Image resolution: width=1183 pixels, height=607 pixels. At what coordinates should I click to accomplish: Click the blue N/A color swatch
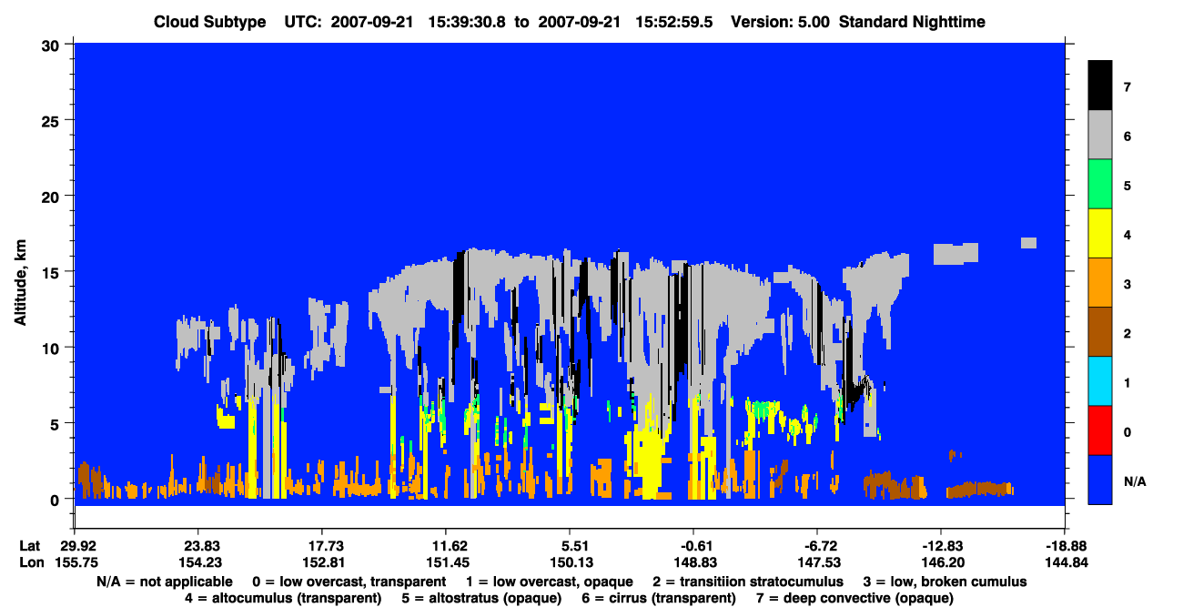[x=1100, y=480]
